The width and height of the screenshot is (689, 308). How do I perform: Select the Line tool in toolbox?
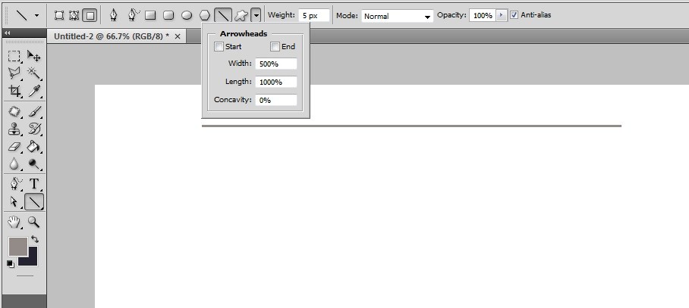(x=34, y=201)
